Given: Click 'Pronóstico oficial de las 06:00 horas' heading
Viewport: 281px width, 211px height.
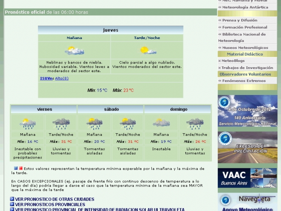Looking at the screenshot, I should pos(46,12).
